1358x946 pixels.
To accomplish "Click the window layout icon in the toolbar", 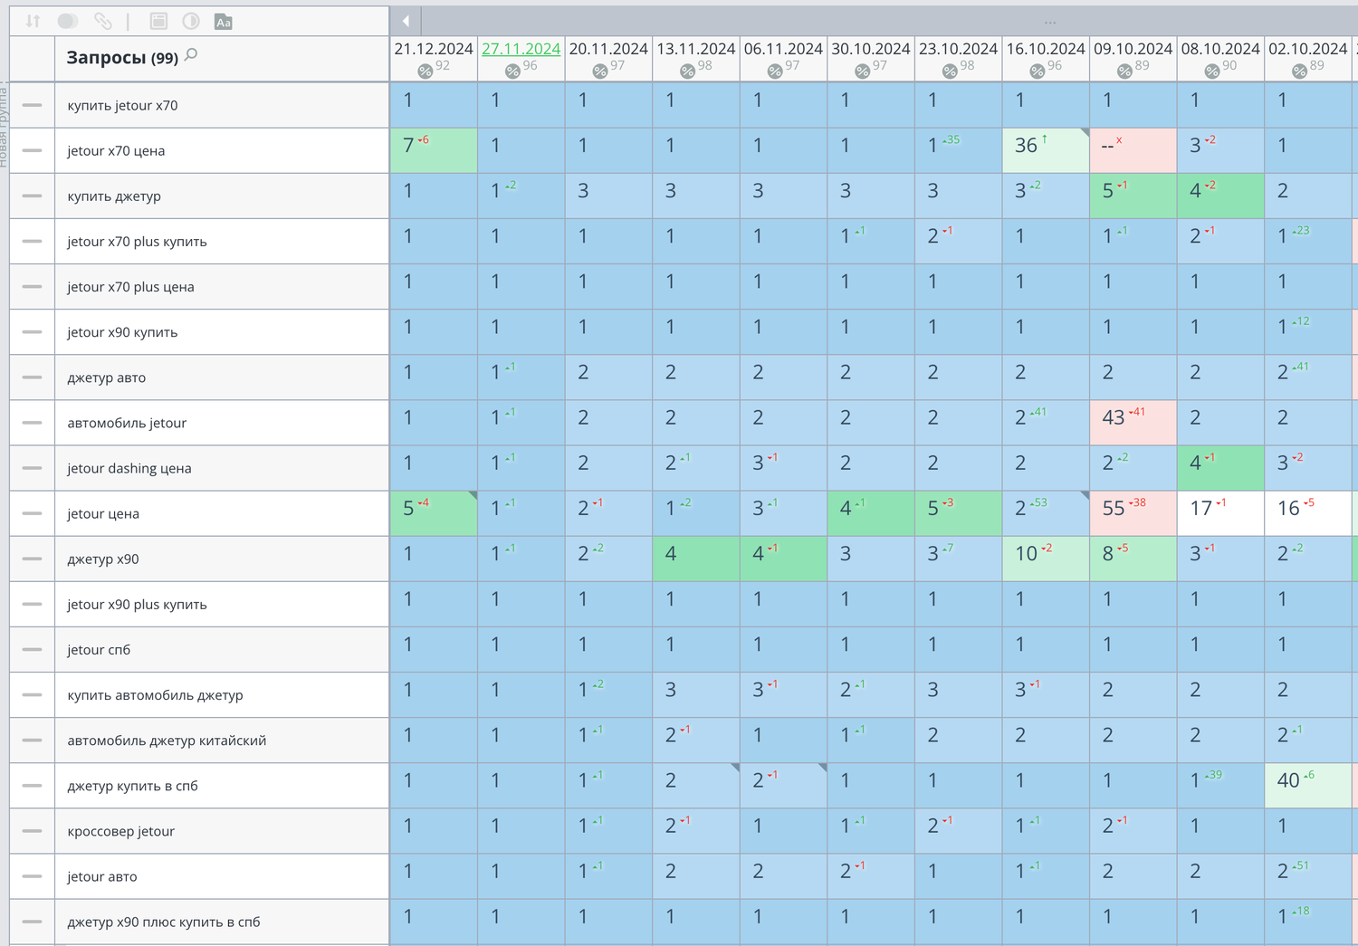I will click(x=158, y=21).
